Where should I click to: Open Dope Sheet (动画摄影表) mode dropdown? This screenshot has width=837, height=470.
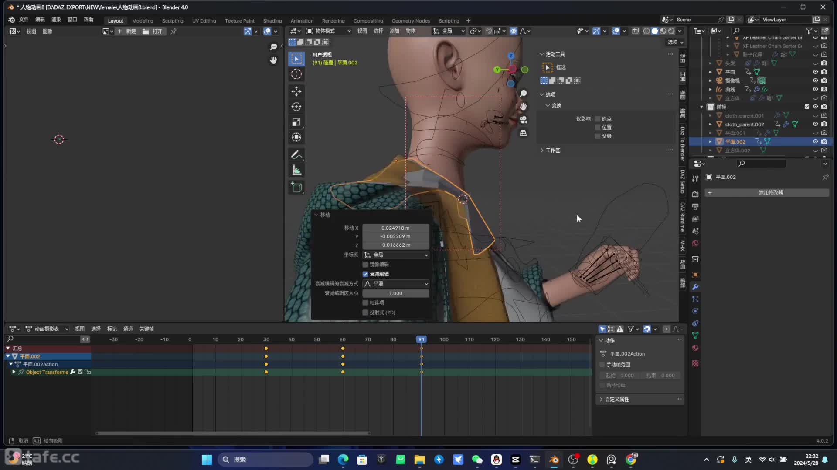pyautogui.click(x=47, y=329)
